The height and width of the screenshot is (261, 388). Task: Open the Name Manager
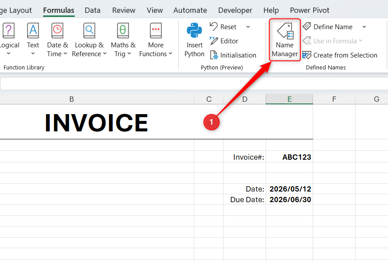[x=285, y=40]
